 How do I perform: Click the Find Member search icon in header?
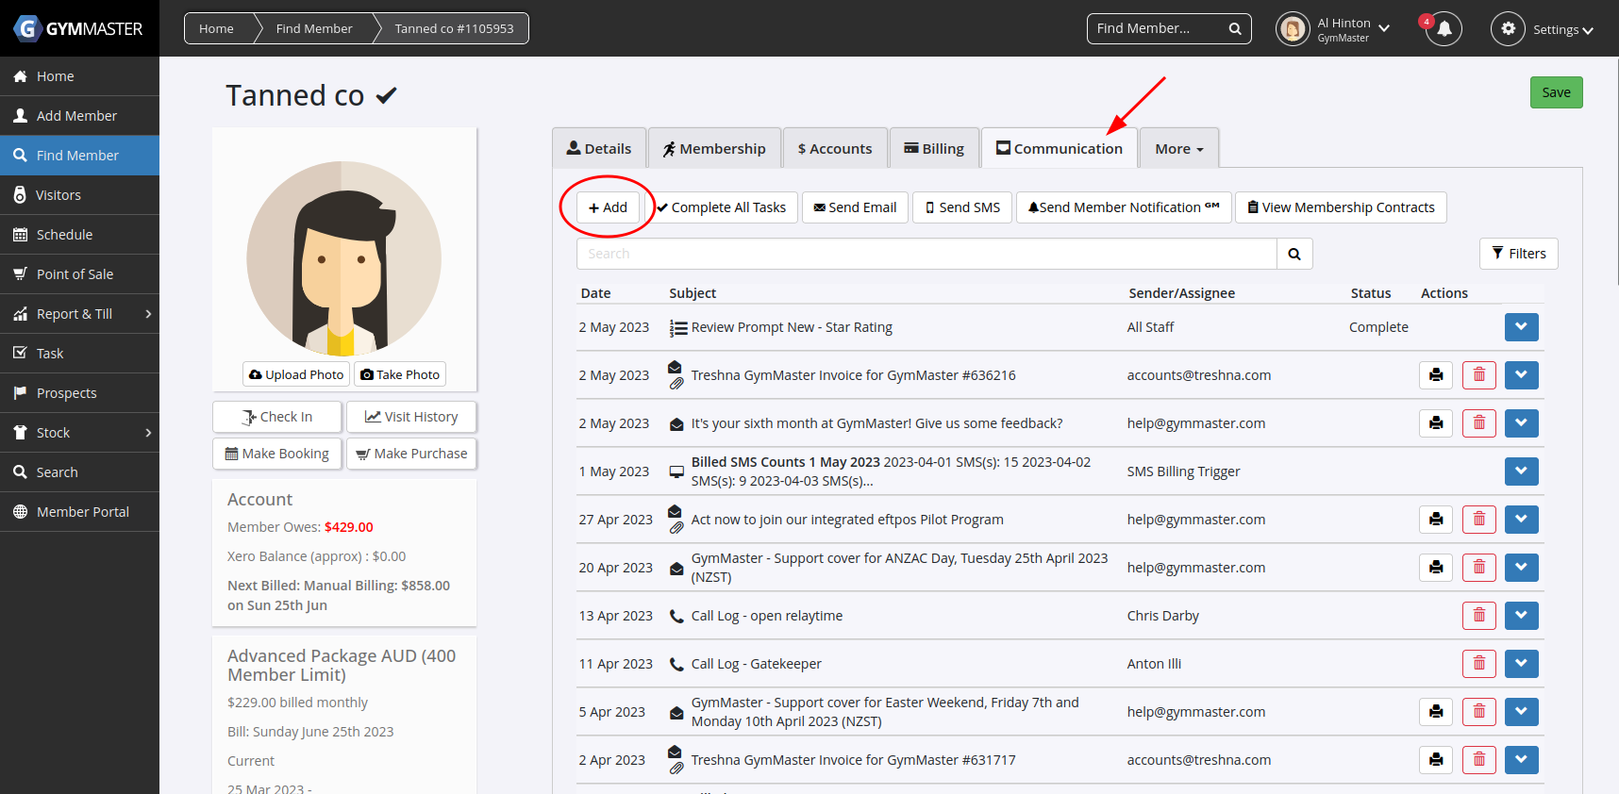click(x=1234, y=29)
